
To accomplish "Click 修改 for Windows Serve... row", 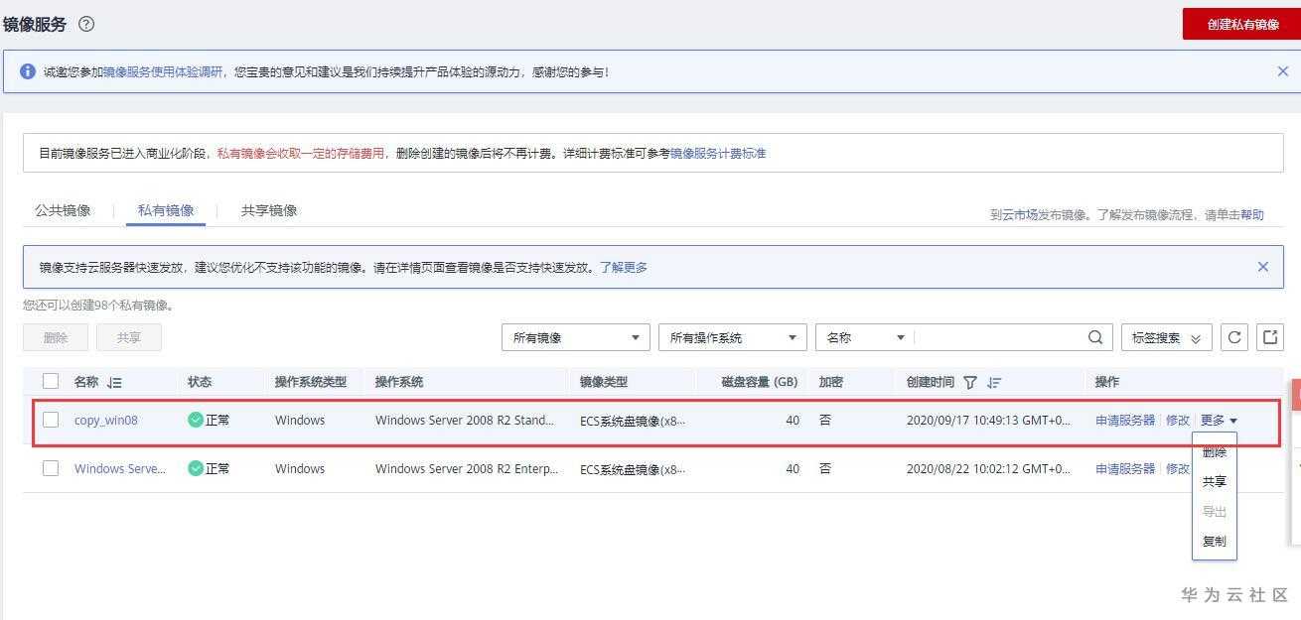I will coord(1178,469).
